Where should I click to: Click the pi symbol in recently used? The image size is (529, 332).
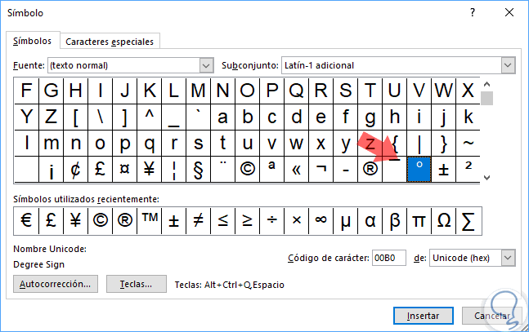pos(419,219)
